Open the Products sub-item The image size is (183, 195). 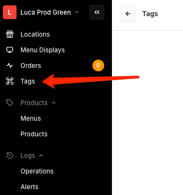(34, 134)
